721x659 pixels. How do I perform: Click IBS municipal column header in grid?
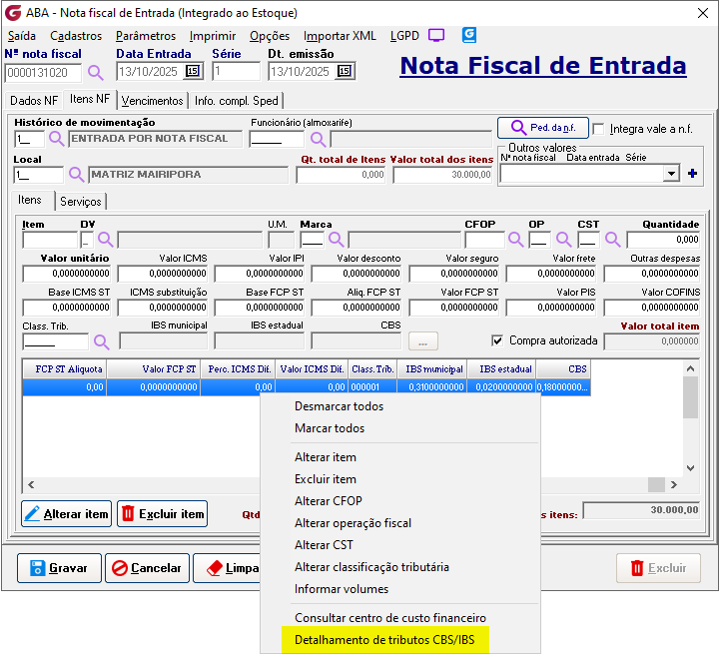click(x=432, y=369)
